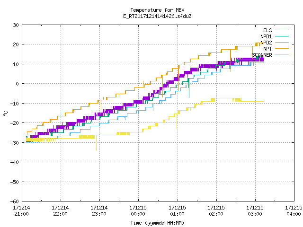Click the filename E_RT20171214141426.sfduZ subtitle

pos(157,16)
